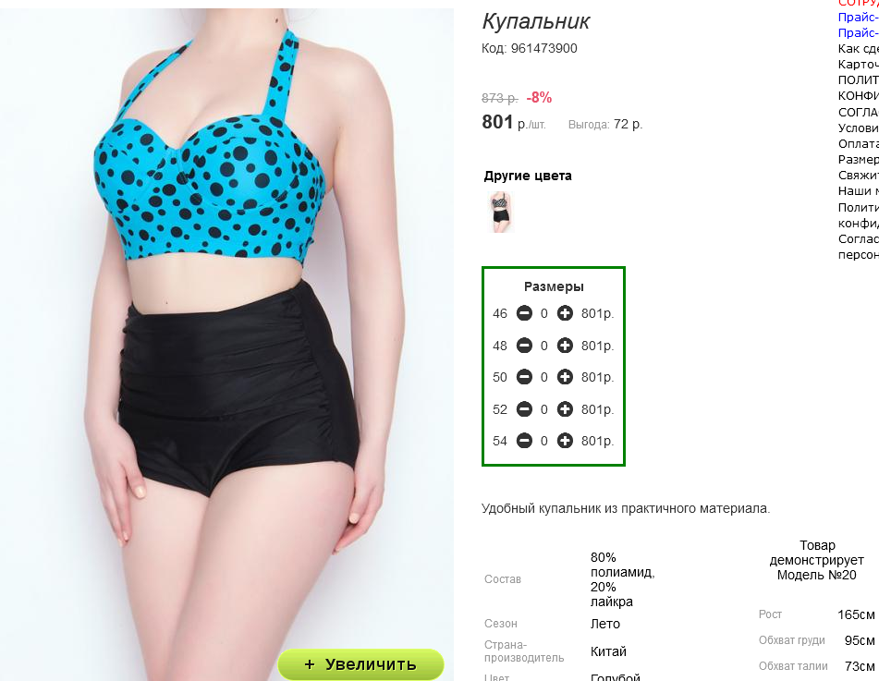Click plus icon for size 52
The image size is (879, 681).
[x=565, y=409]
